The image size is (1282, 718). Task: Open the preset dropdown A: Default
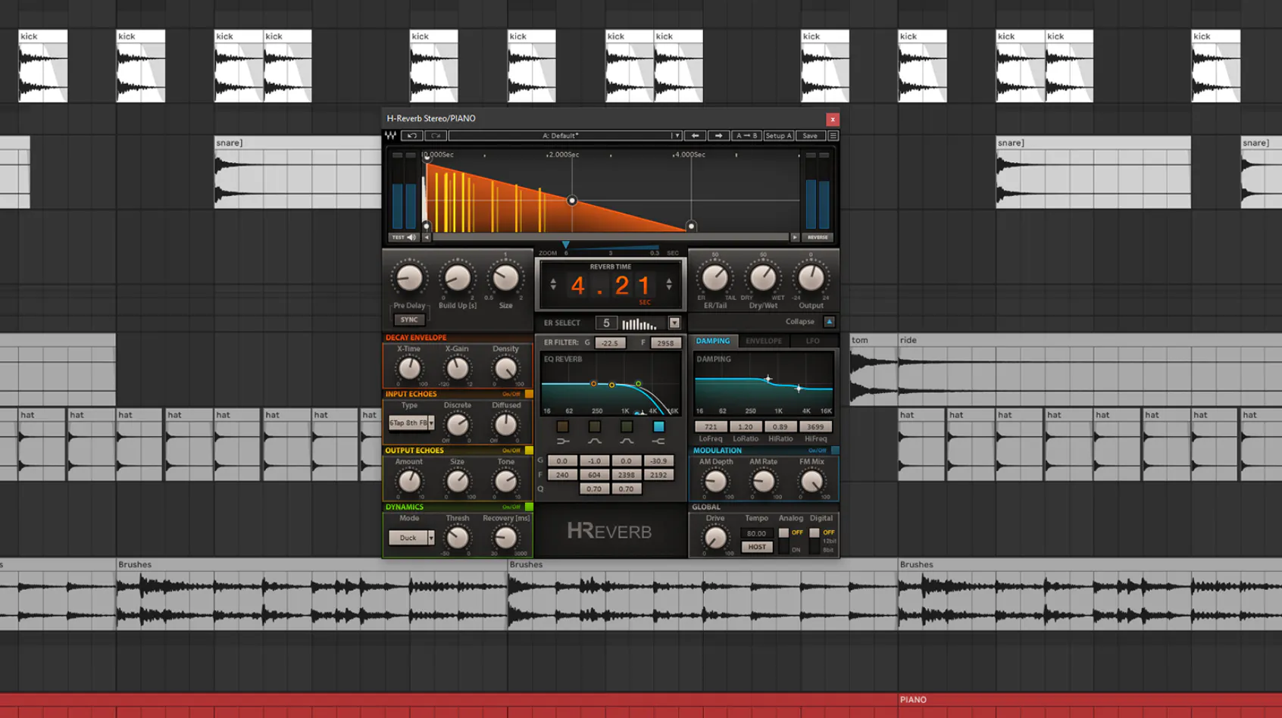tap(565, 136)
